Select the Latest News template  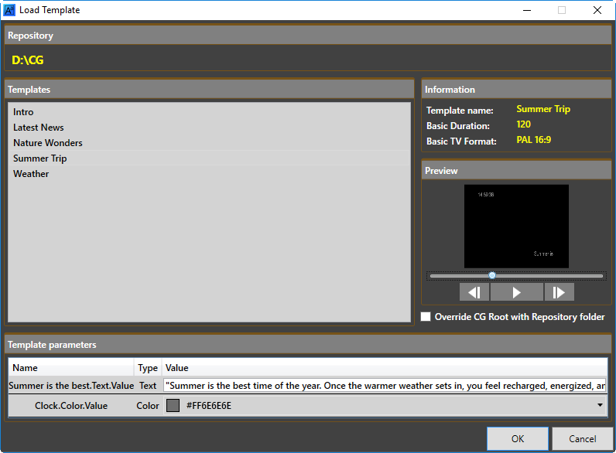point(209,128)
